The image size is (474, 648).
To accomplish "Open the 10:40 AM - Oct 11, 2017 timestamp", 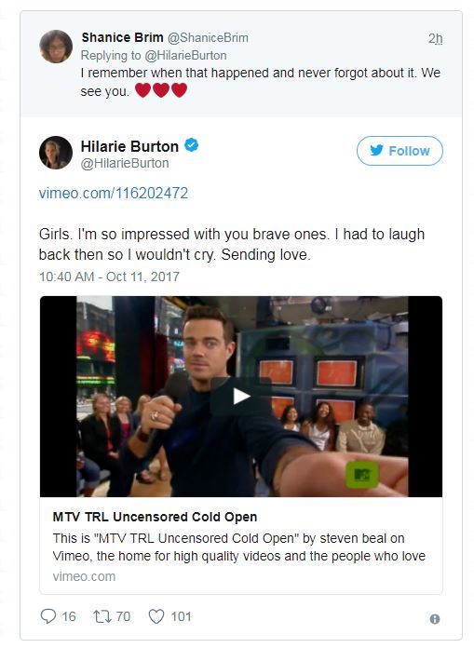I will tap(109, 277).
